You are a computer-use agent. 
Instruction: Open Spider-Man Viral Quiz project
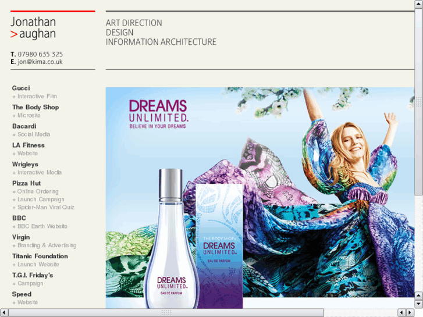pos(43,208)
